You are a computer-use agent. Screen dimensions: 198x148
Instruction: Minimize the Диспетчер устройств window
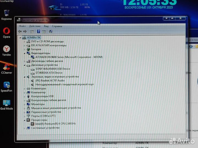(x=166, y=18)
